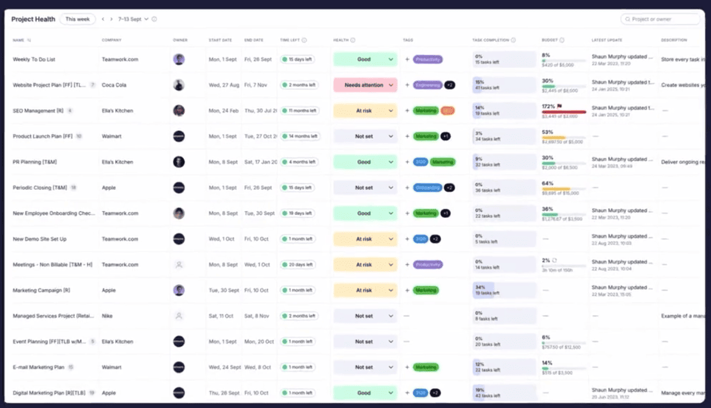Viewport: 711px width, 408px height.
Task: Select the This week filter button
Action: point(78,19)
